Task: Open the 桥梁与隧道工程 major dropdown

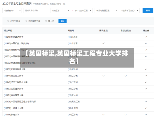Action: 106,10
